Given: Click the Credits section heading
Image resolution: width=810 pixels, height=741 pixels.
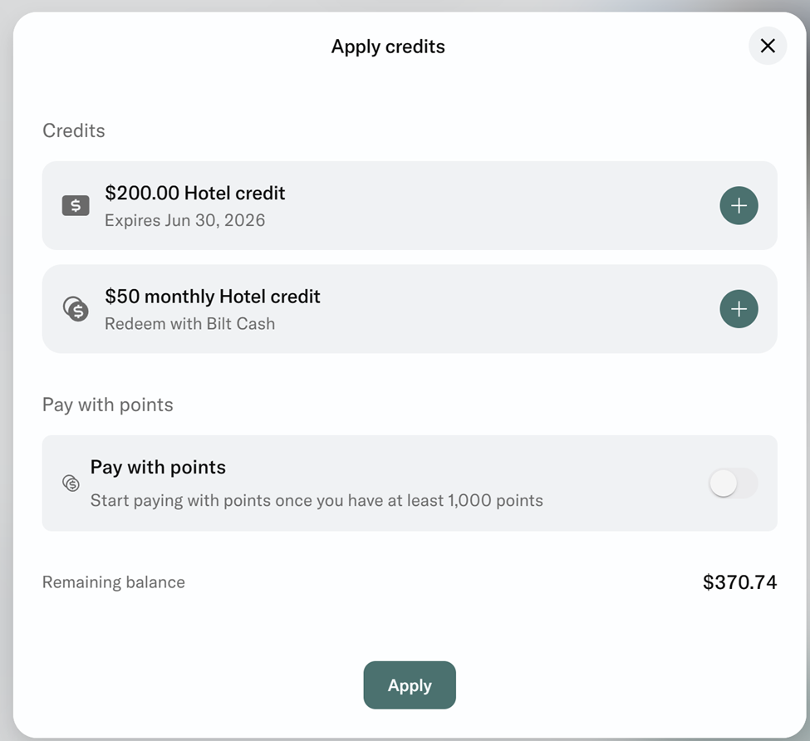Looking at the screenshot, I should (74, 130).
